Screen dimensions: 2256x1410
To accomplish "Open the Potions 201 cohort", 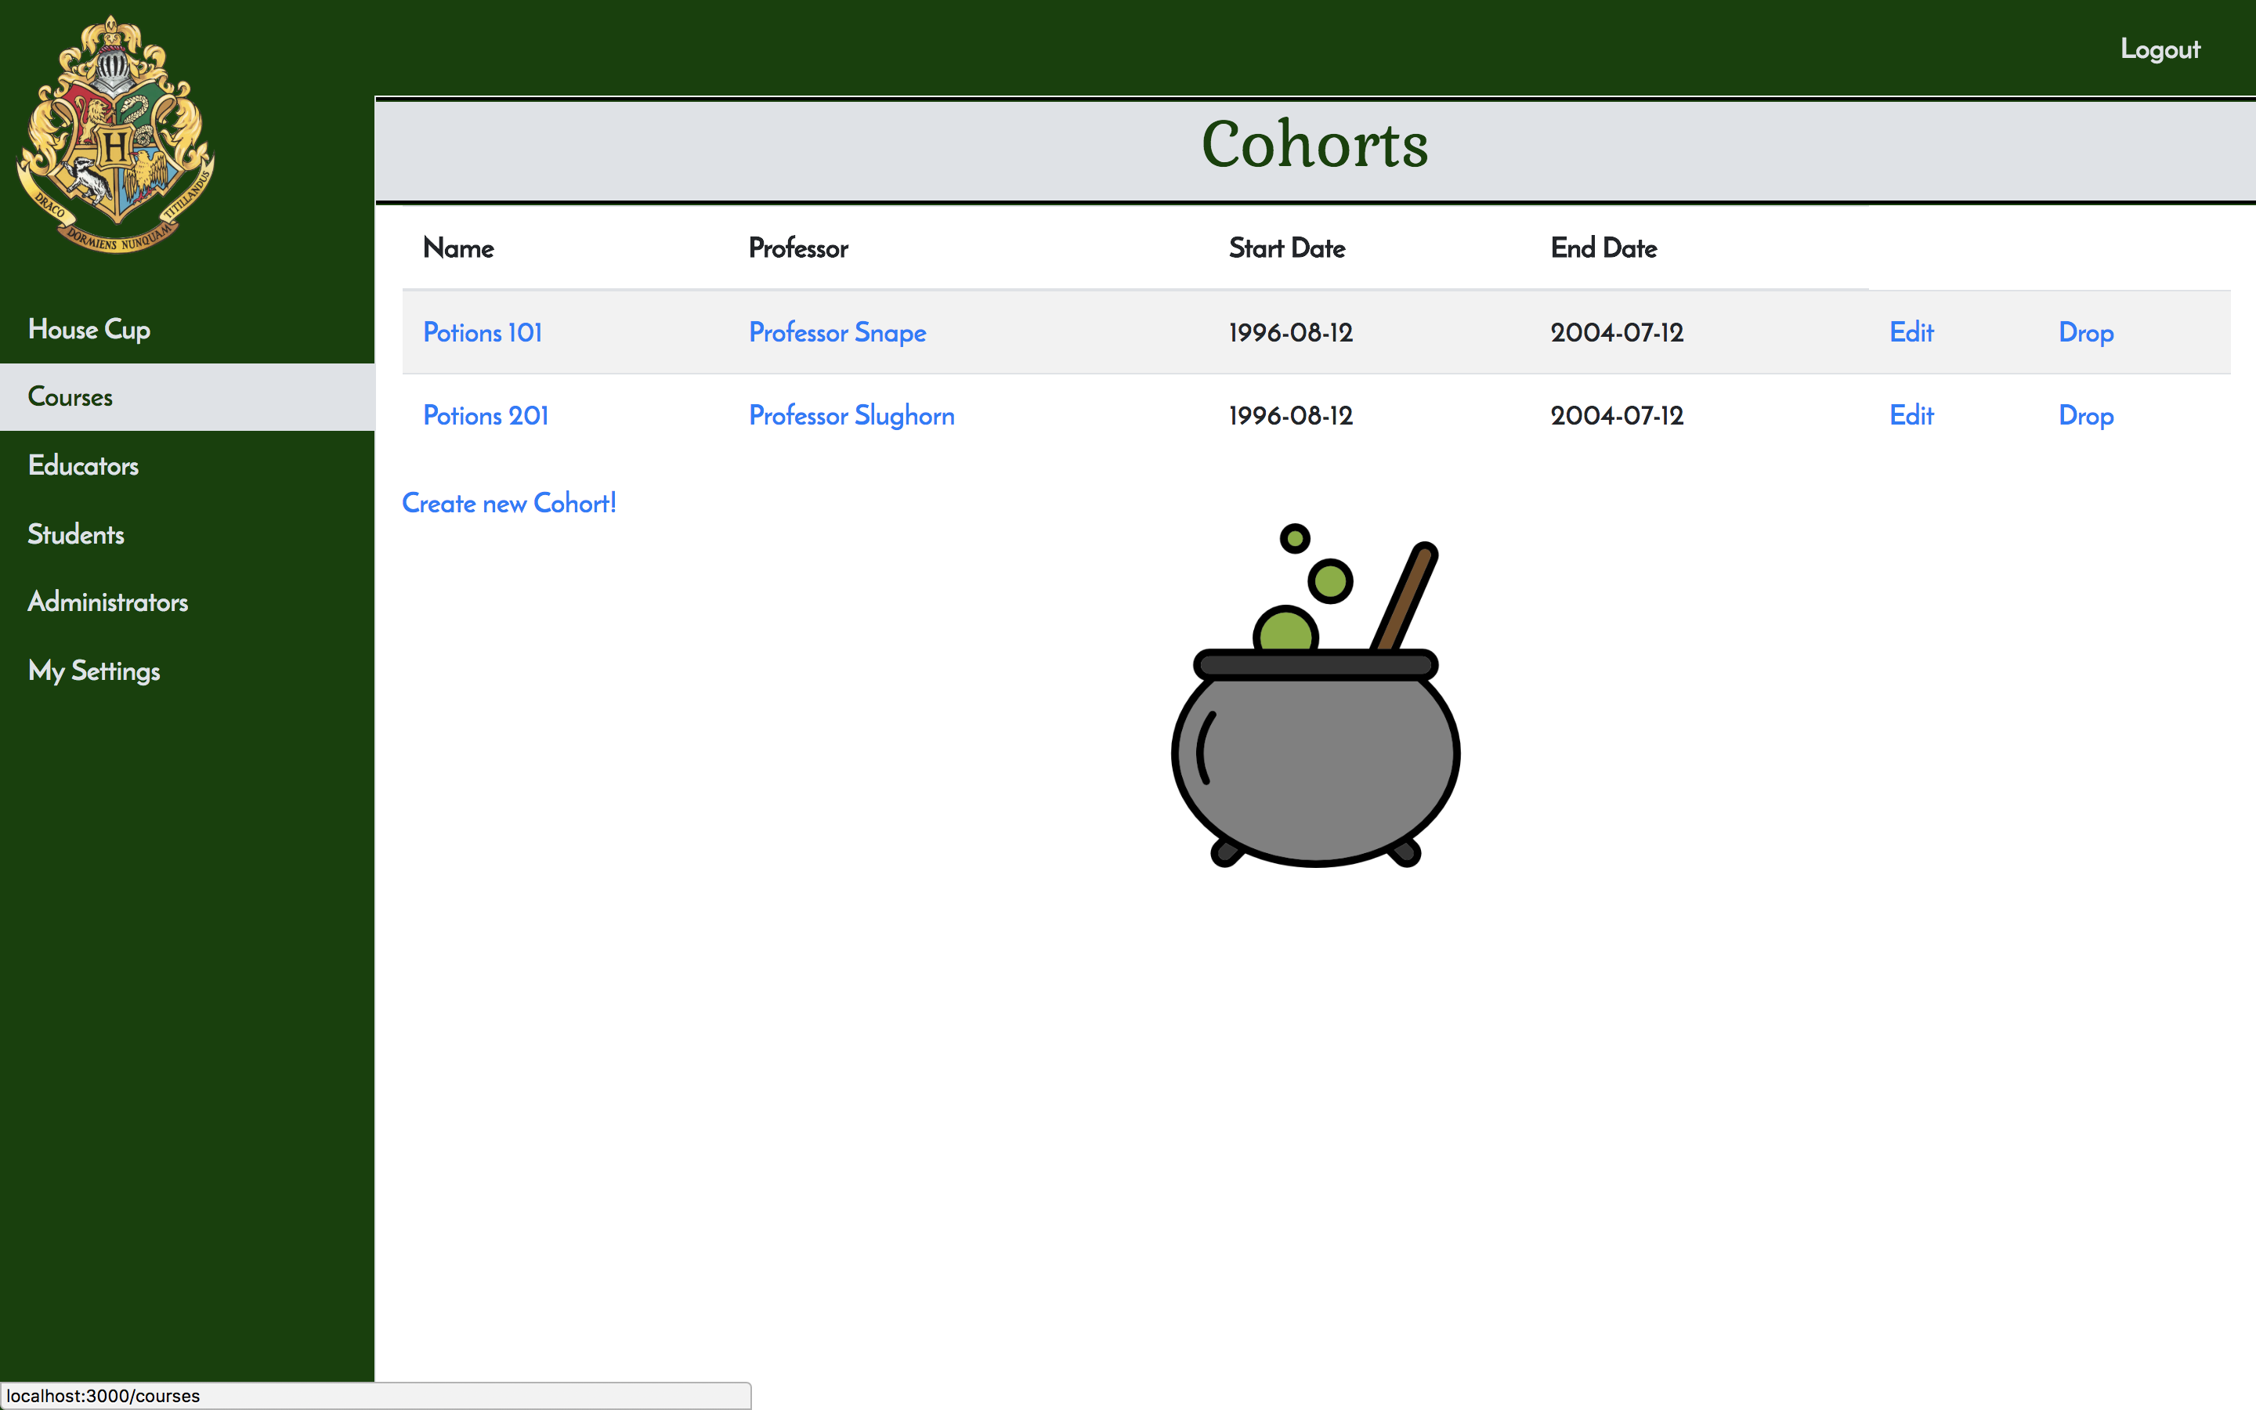I will tap(486, 416).
